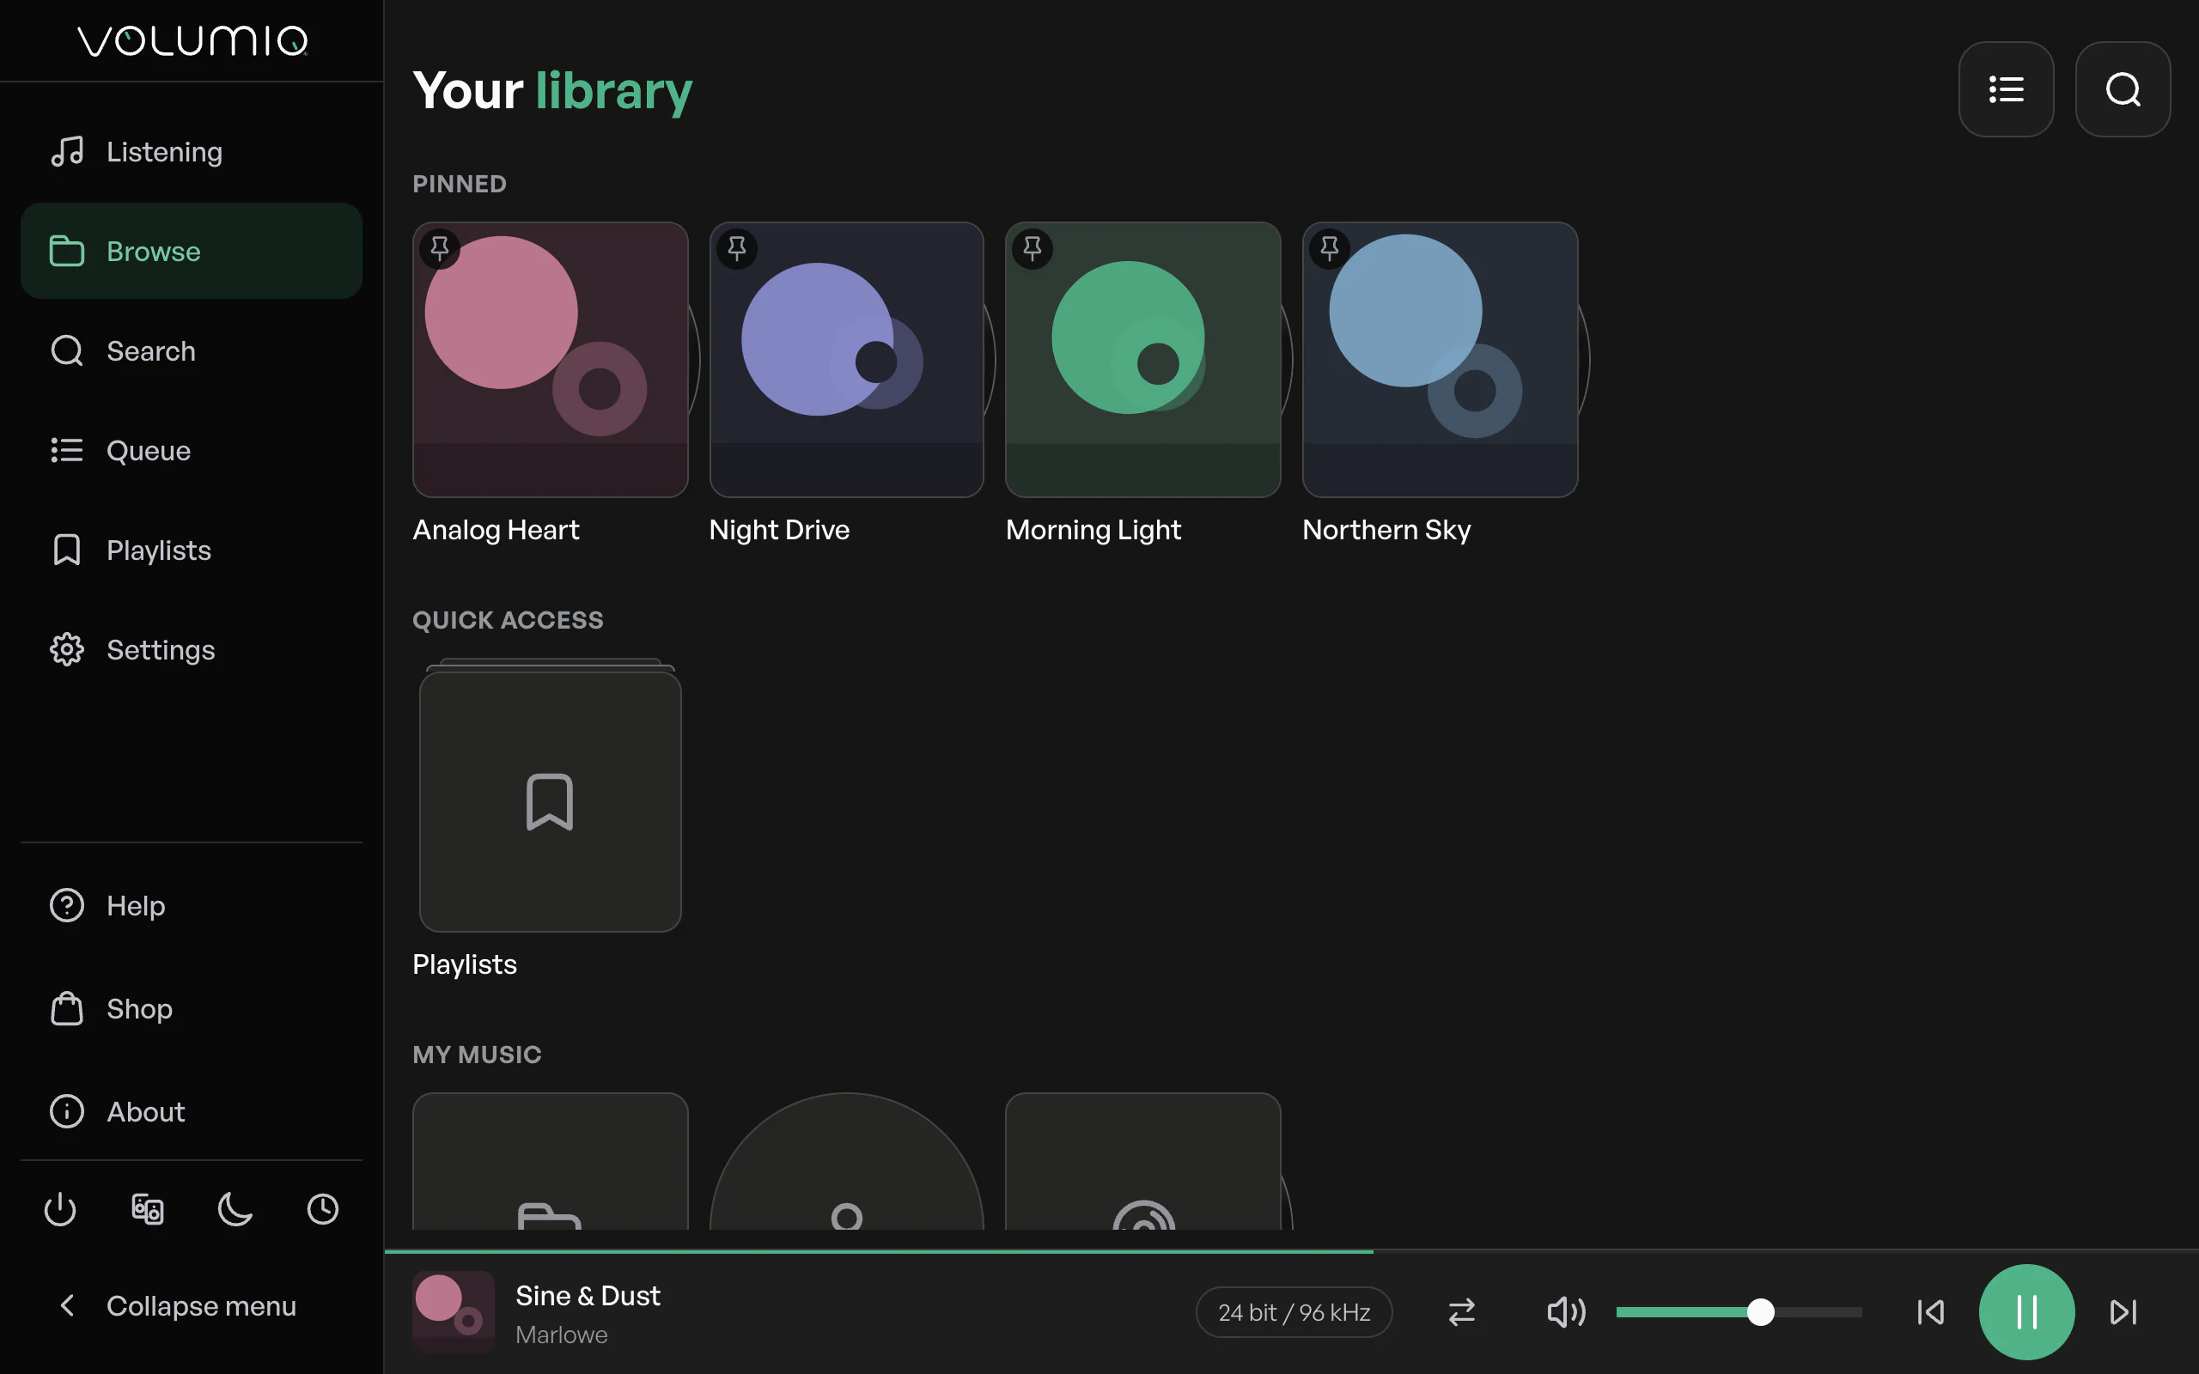Screen dimensions: 2199x1374
Task: Mute the volume speaker icon
Action: [1567, 1312]
